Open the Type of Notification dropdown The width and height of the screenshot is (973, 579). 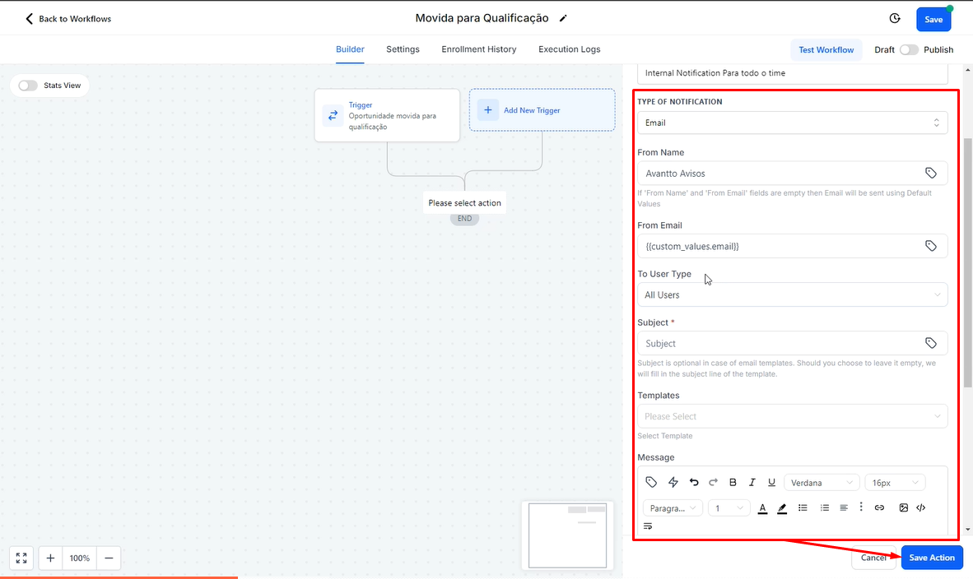coord(792,123)
